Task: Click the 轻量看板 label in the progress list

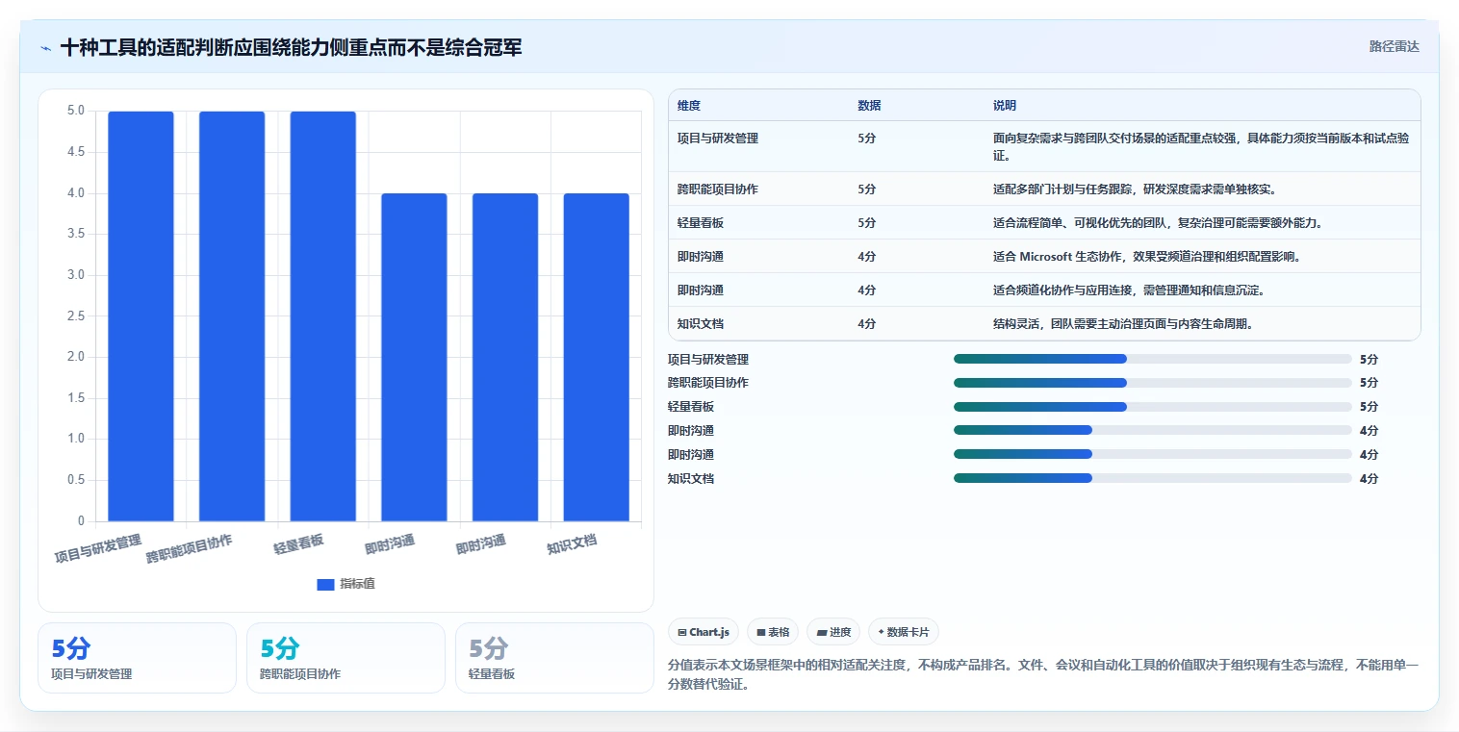Action: [691, 407]
